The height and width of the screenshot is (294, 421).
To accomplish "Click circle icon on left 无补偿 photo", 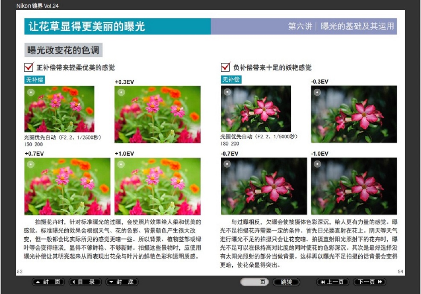I will click(30, 92).
